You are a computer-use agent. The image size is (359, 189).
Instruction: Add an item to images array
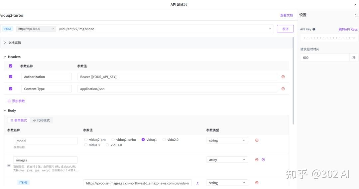coord(263,160)
